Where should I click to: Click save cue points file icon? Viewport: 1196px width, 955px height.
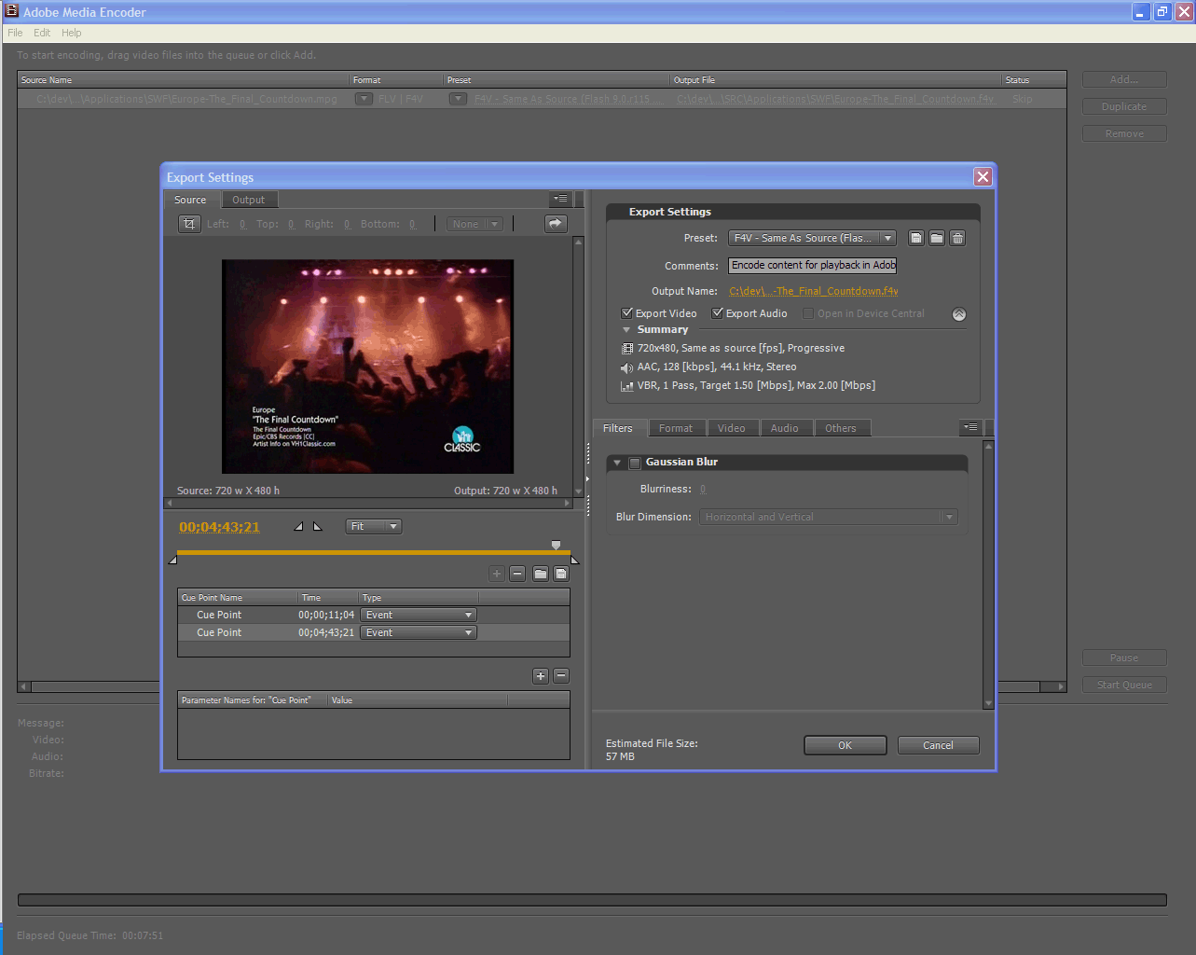pyautogui.click(x=561, y=574)
